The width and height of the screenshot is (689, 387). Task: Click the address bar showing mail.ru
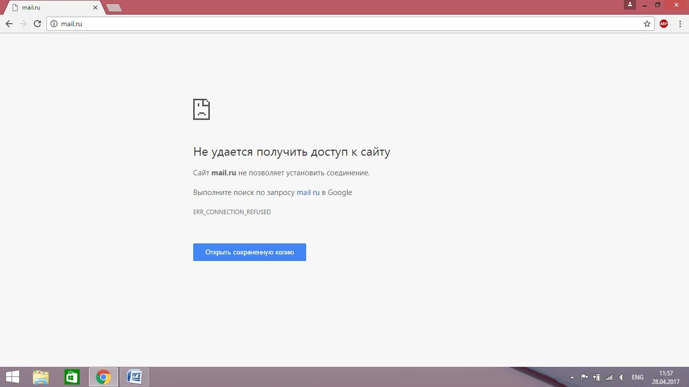(351, 24)
